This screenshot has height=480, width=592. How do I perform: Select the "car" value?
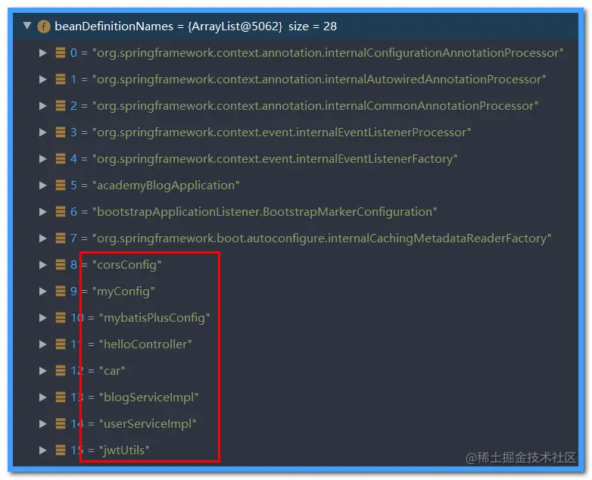(112, 371)
